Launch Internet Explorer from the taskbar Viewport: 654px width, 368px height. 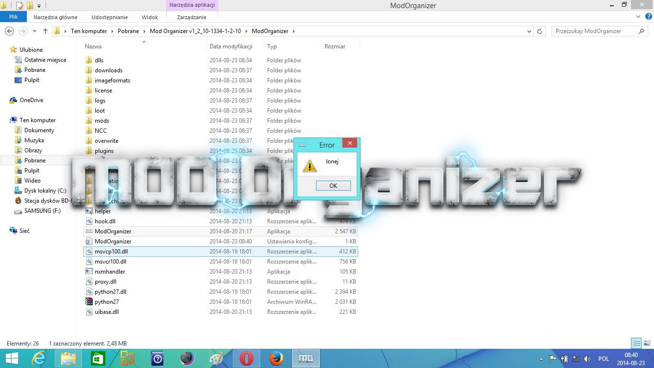point(39,358)
